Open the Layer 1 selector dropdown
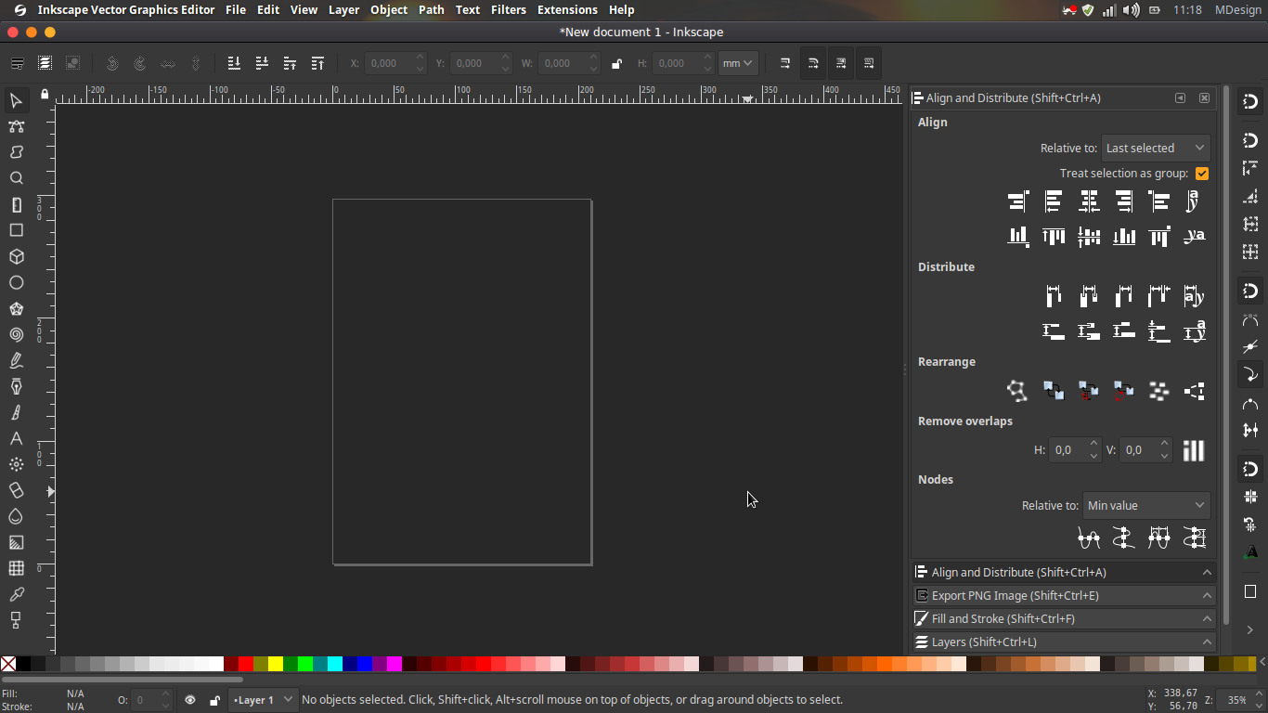 [263, 700]
